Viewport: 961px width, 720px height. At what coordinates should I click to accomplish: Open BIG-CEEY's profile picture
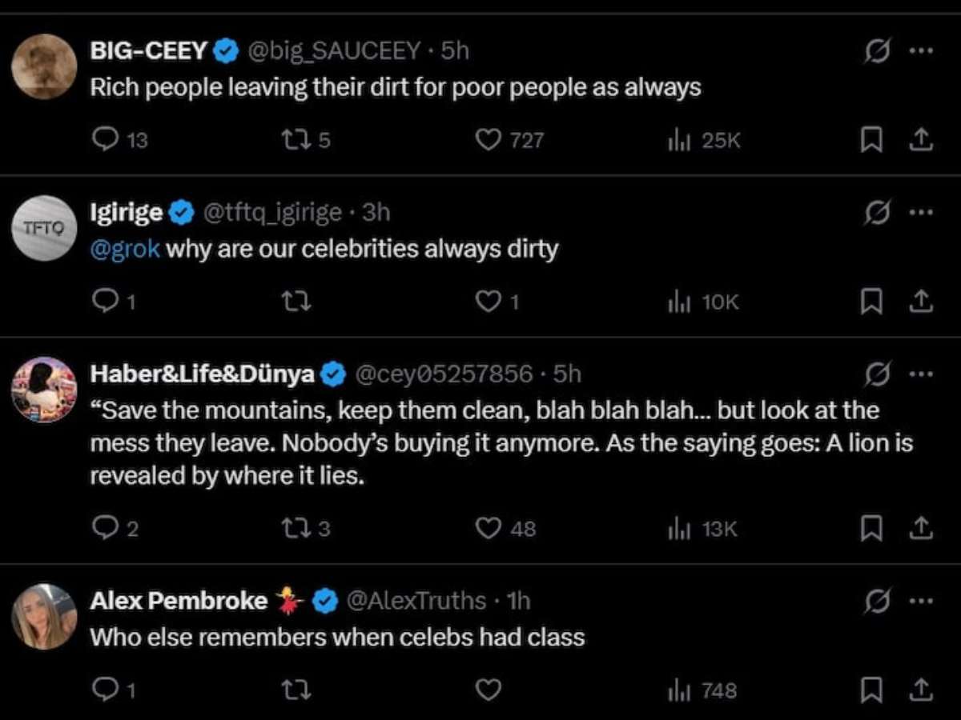pos(44,66)
